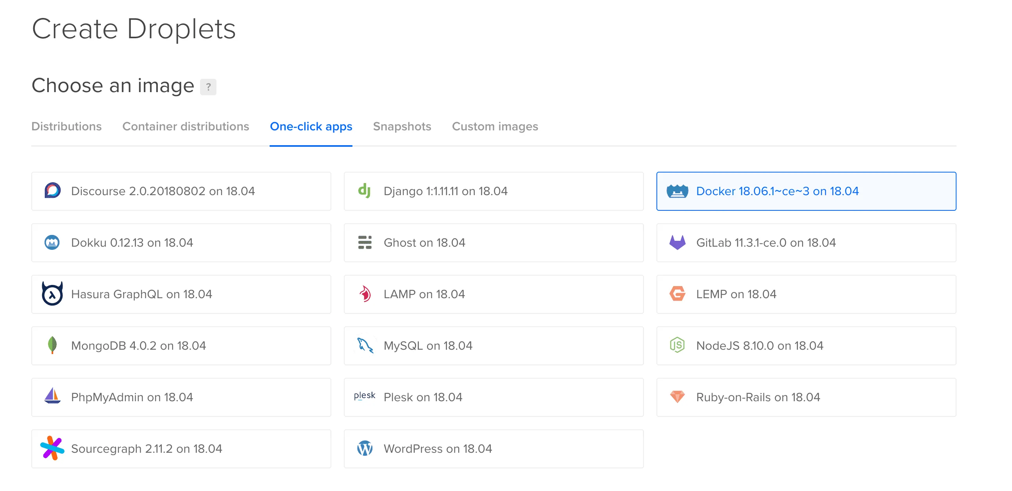Choose LAMP on 18.04 app
Screen dimensions: 1012x491
[493, 294]
